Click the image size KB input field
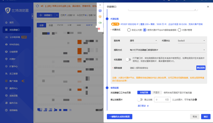The width and height of the screenshot is (213, 123). [162, 100]
